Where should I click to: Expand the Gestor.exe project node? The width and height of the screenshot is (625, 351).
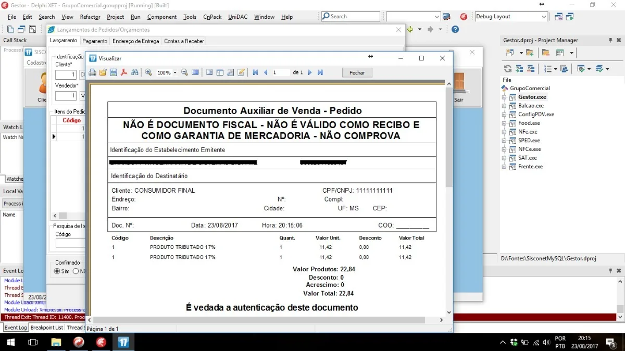[x=504, y=97]
